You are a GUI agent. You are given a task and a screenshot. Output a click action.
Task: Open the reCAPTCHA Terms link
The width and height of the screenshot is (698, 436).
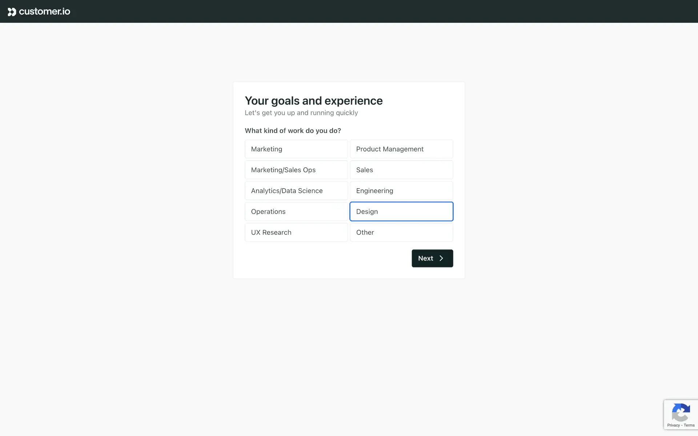pos(689,425)
